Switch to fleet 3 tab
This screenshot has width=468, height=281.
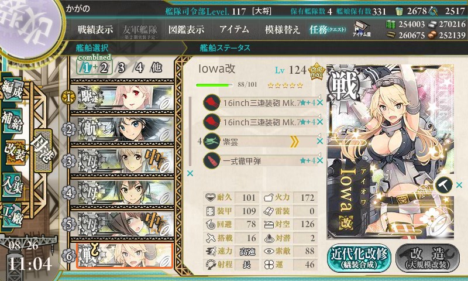pyautogui.click(x=121, y=68)
